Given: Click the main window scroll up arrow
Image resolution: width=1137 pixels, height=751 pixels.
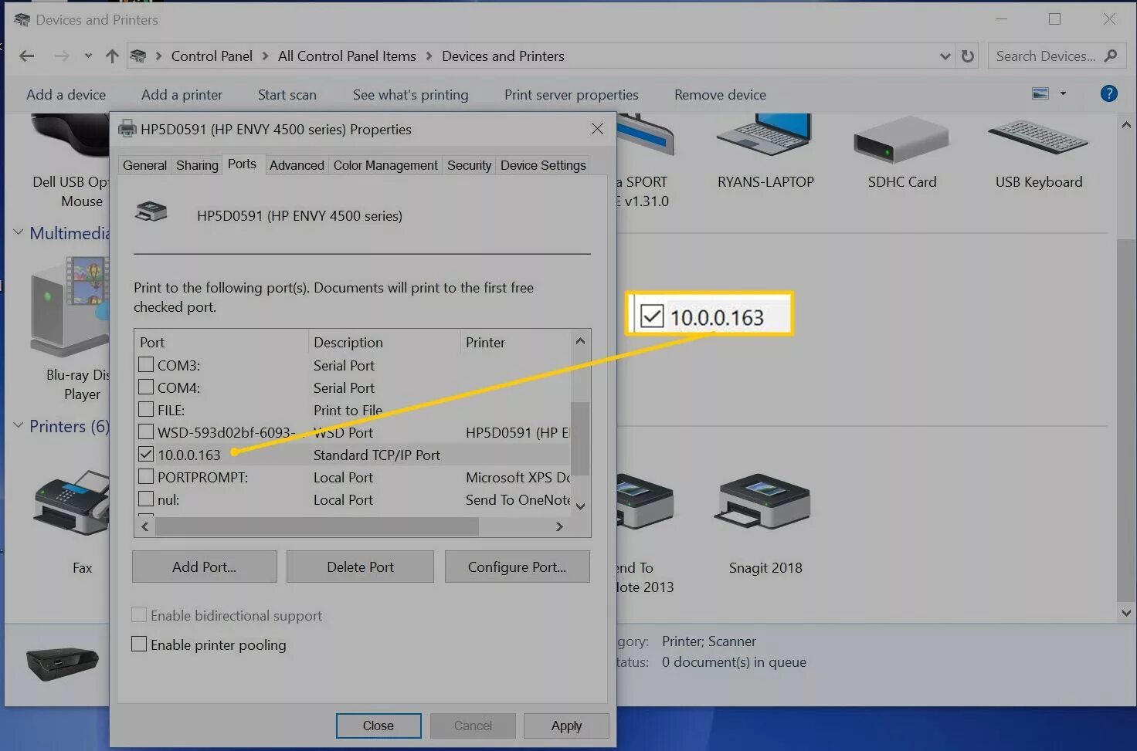Looking at the screenshot, I should tap(1125, 124).
